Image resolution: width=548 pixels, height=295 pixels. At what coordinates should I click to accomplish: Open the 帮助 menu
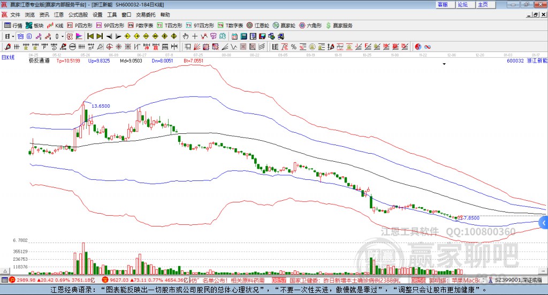165,14
